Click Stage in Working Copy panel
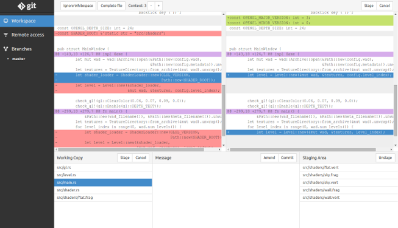Viewport: 398px width, 228px height. (x=125, y=157)
